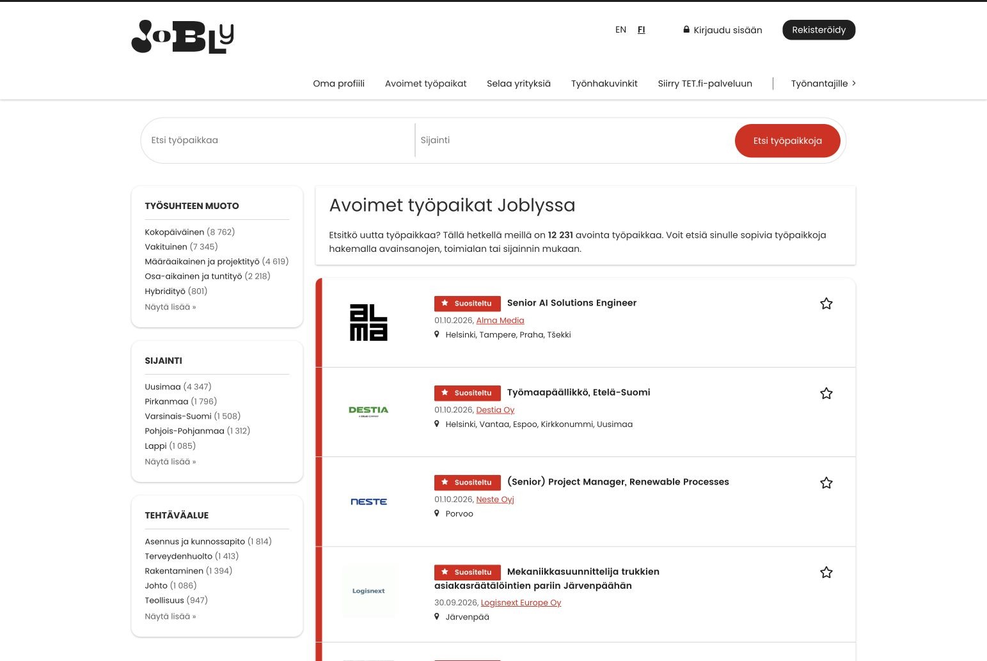This screenshot has width=987, height=661.
Task: Click the Rekisteröidy button
Action: pyautogui.click(x=819, y=30)
